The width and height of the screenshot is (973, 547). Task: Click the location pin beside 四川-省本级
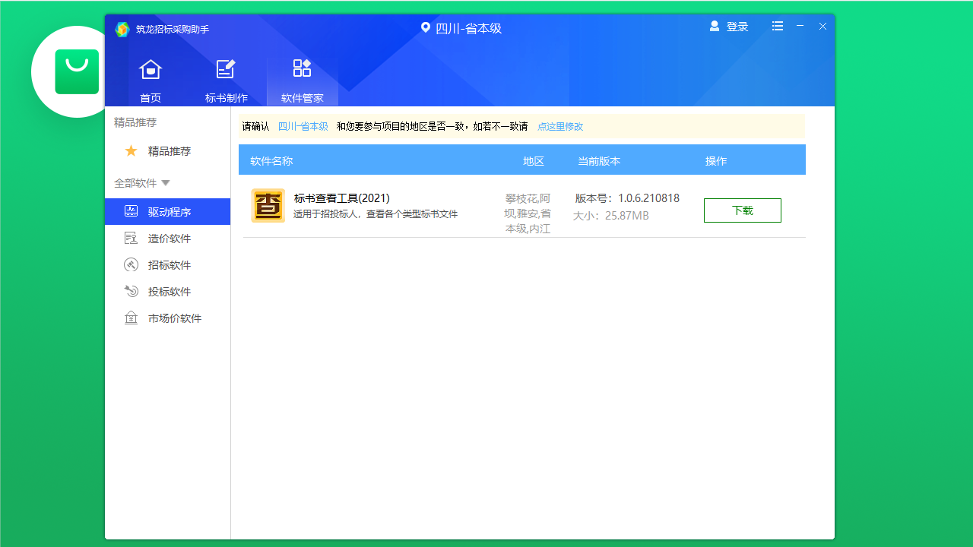425,27
